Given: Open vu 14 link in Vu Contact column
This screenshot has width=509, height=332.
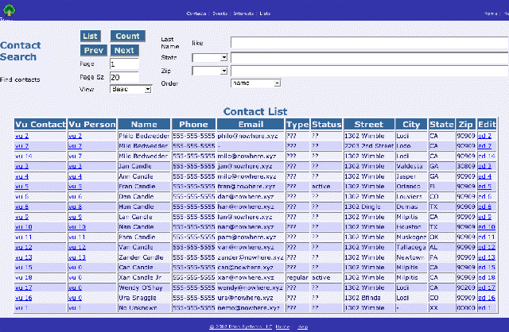Looking at the screenshot, I should pyautogui.click(x=24, y=156).
